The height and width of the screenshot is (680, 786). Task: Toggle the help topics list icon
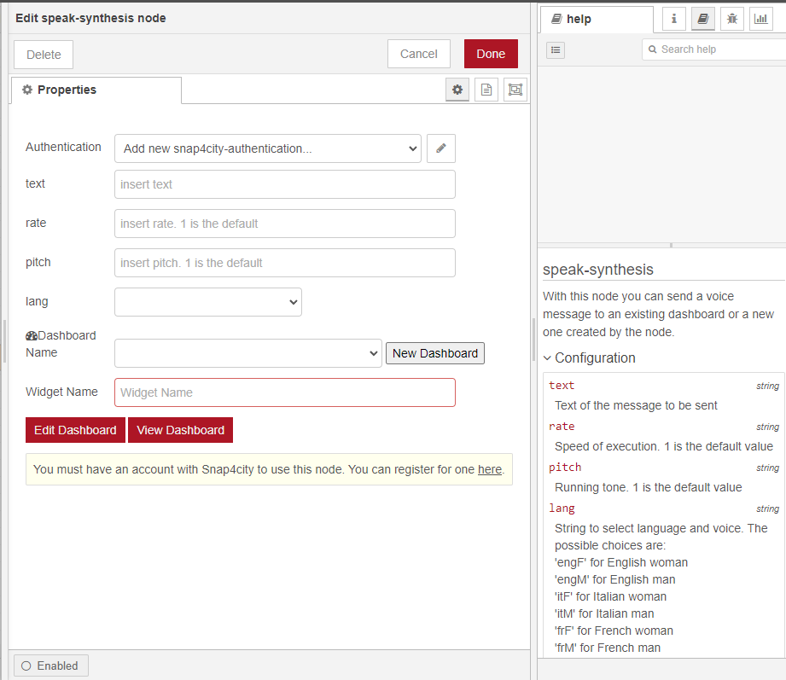coord(556,50)
